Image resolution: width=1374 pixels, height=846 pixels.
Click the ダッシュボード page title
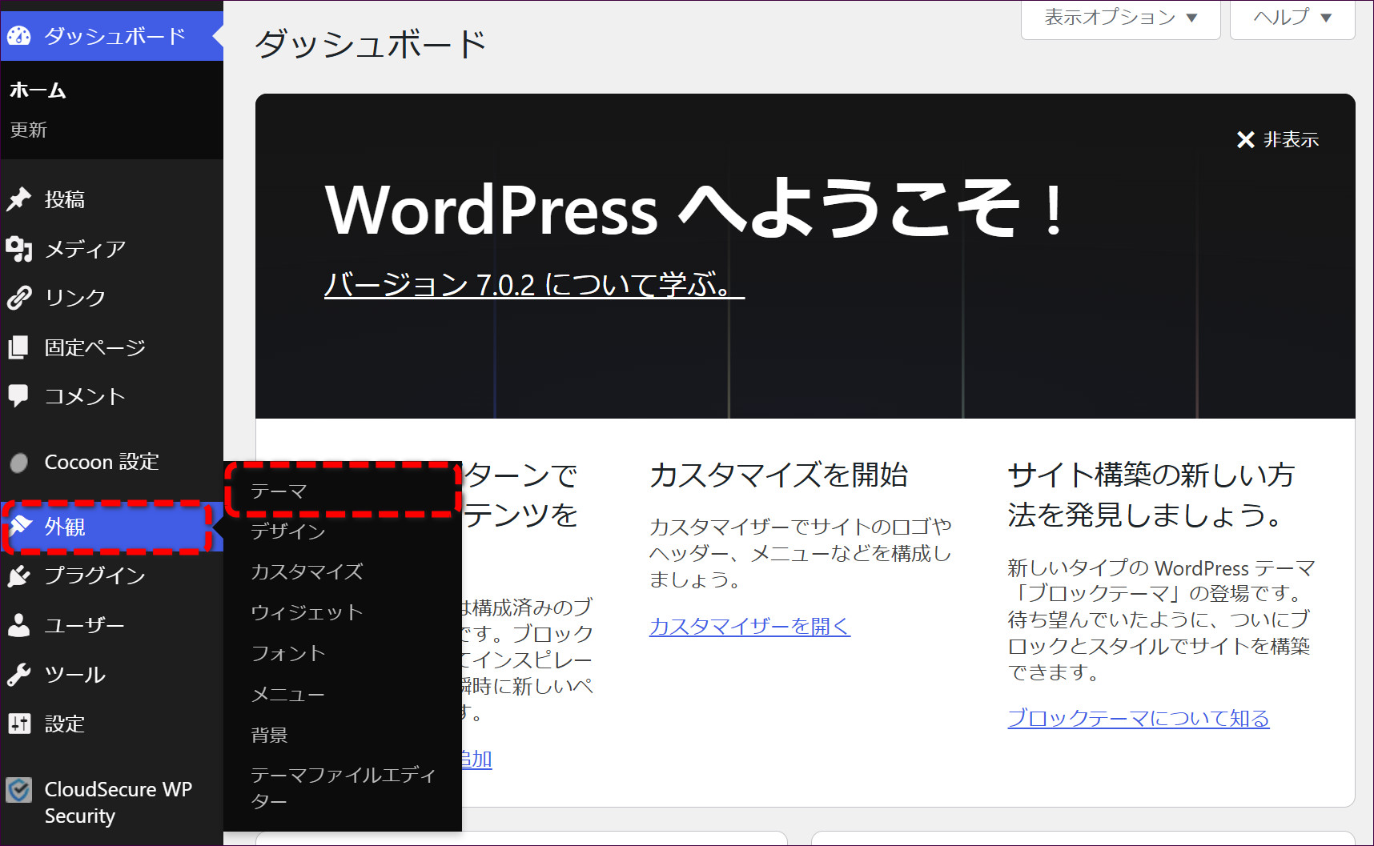371,44
